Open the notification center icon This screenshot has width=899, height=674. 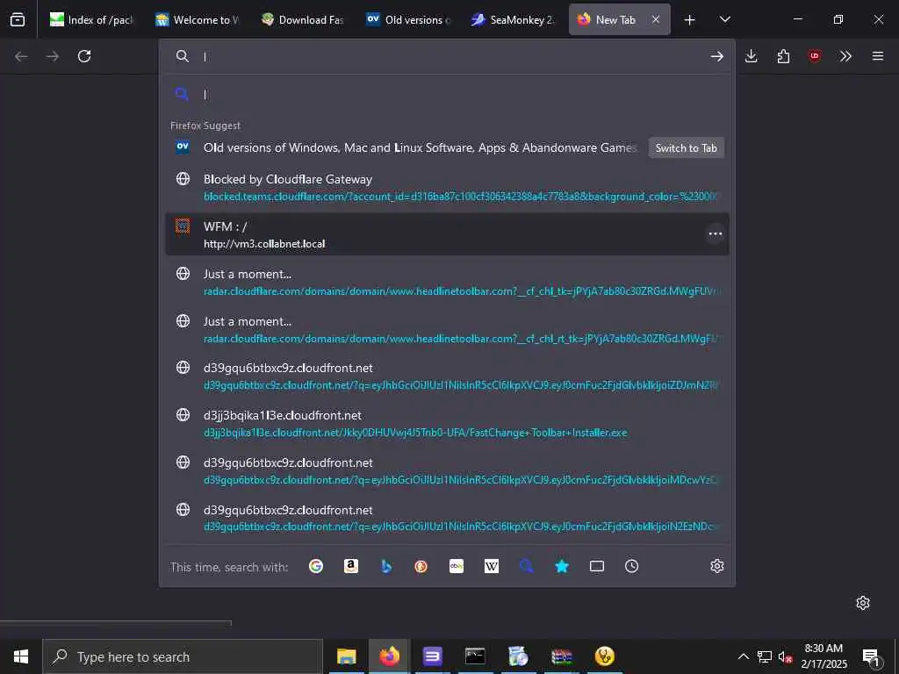point(871,656)
